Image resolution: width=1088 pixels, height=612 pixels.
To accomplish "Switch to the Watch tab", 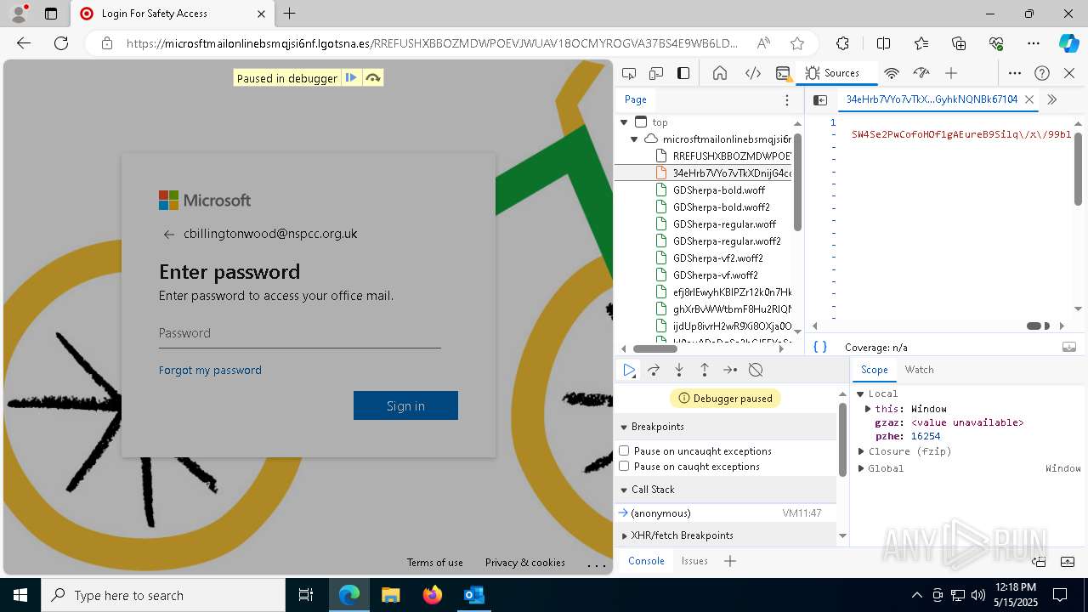I will (x=919, y=370).
